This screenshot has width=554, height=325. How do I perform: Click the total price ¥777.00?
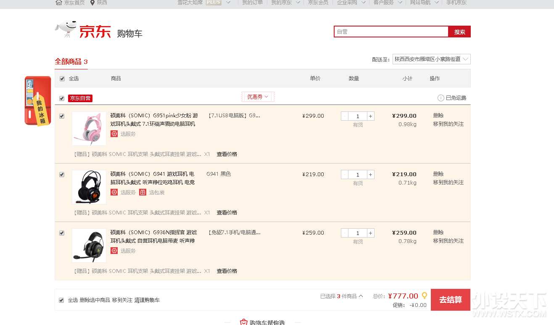(x=403, y=296)
